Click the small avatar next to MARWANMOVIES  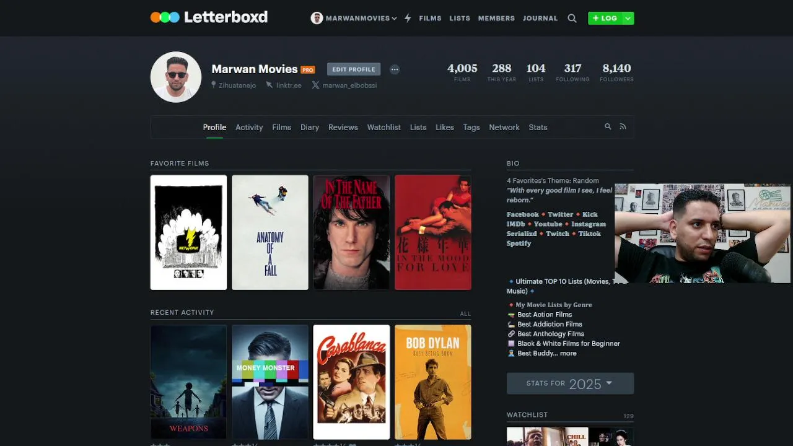(317, 18)
